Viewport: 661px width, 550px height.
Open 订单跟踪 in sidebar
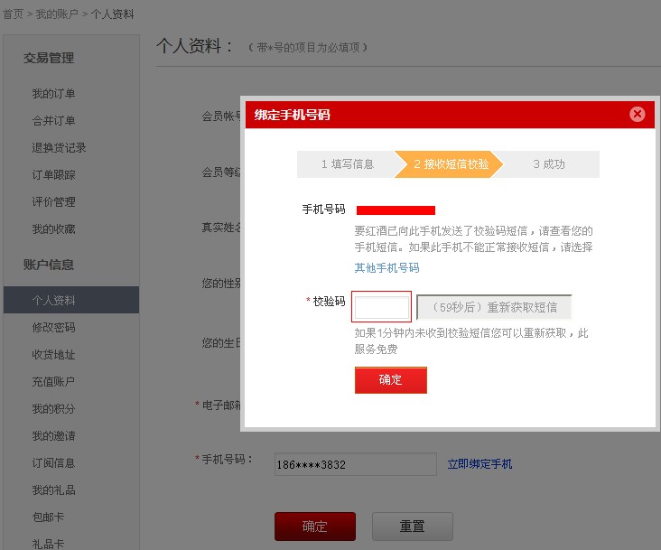click(54, 175)
